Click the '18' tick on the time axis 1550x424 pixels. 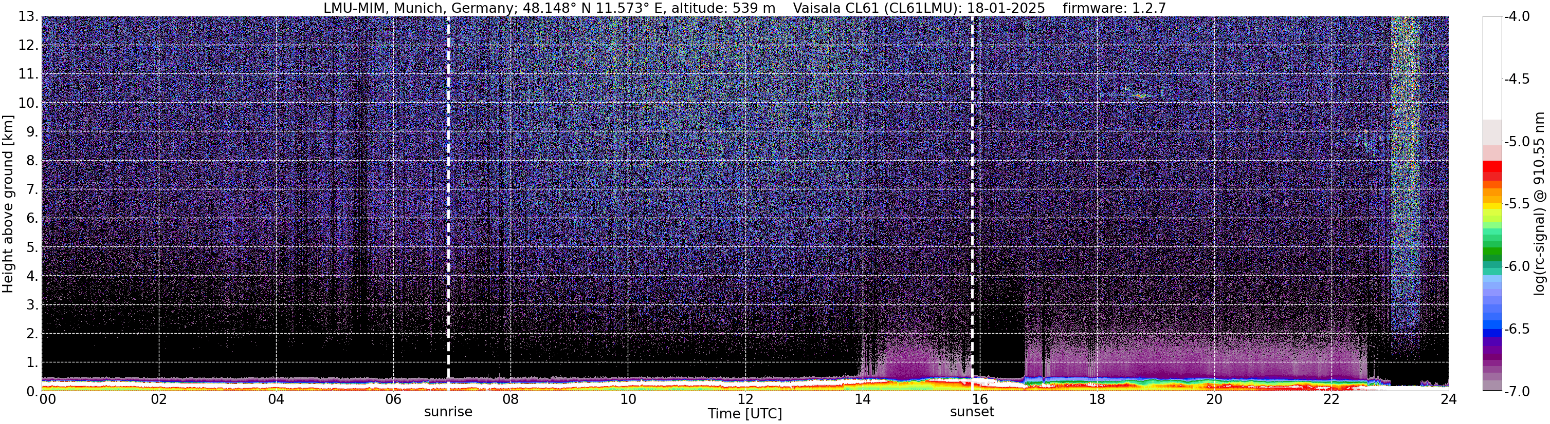[x=1098, y=399]
